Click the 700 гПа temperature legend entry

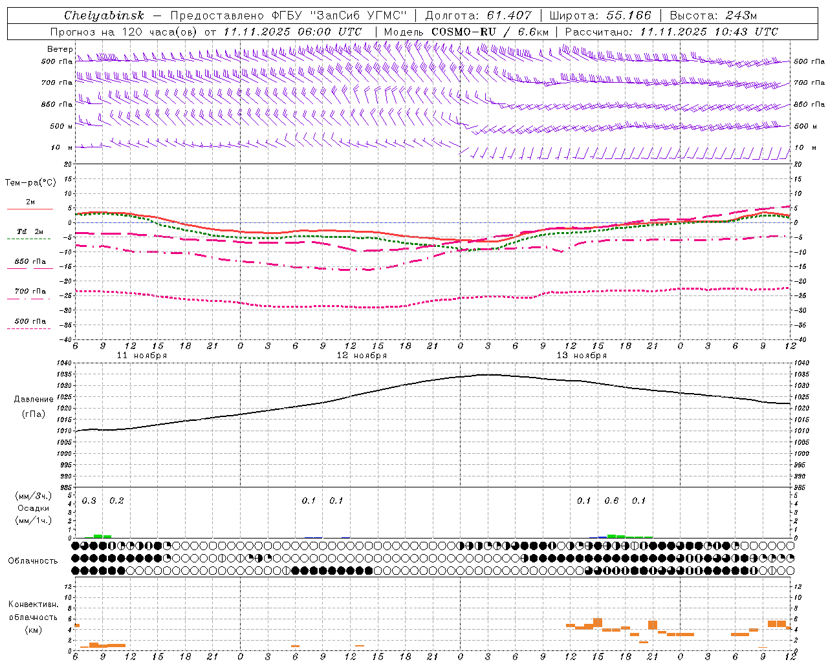pyautogui.click(x=30, y=292)
